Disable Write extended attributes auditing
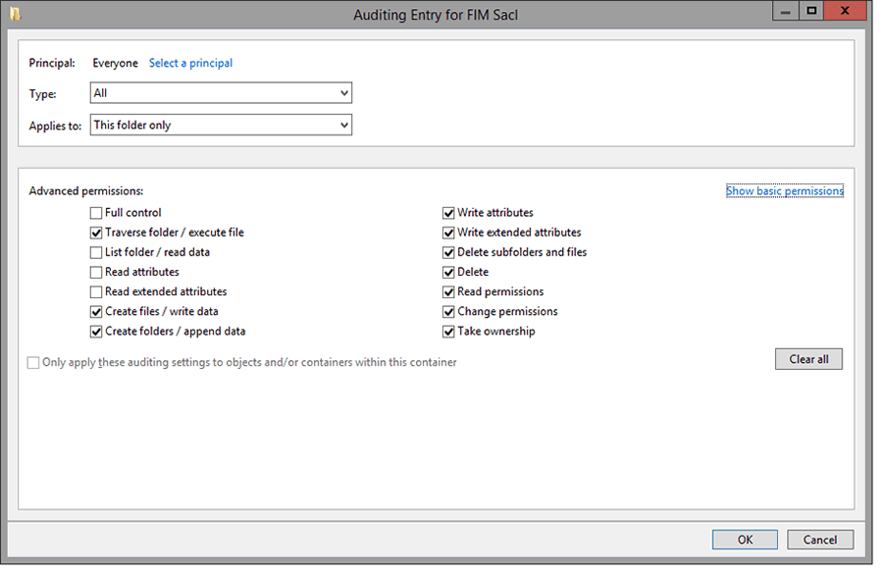 pos(448,233)
